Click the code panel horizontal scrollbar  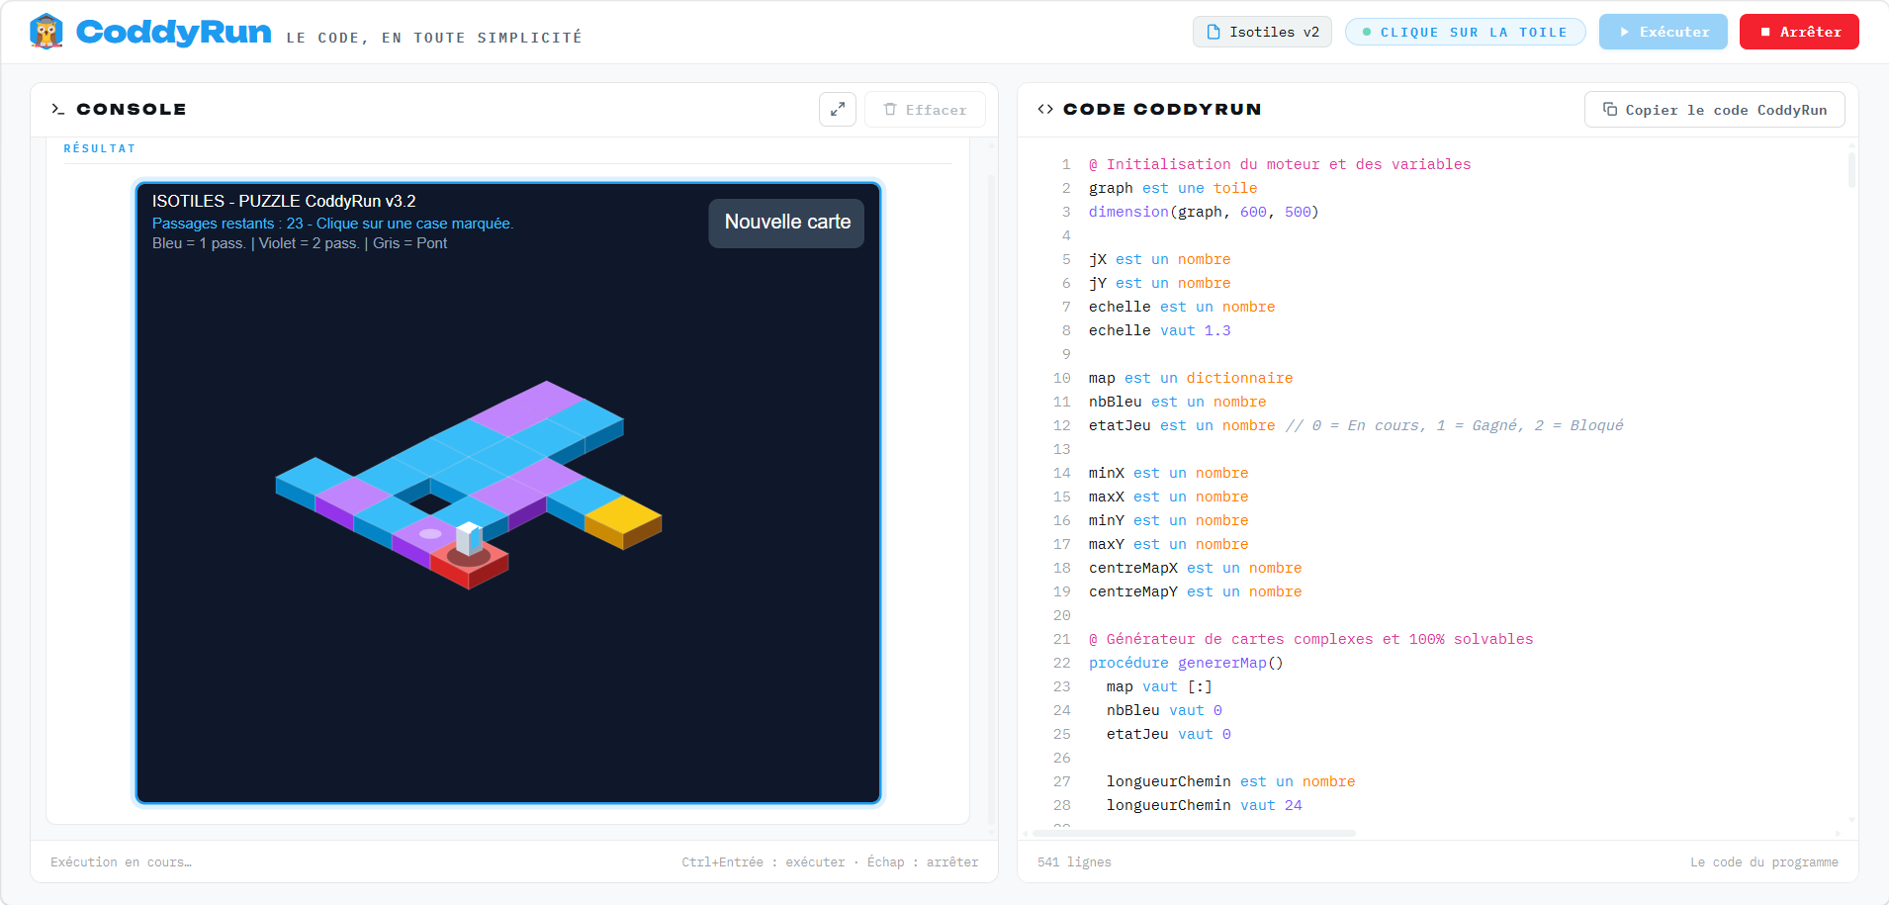1194,833
